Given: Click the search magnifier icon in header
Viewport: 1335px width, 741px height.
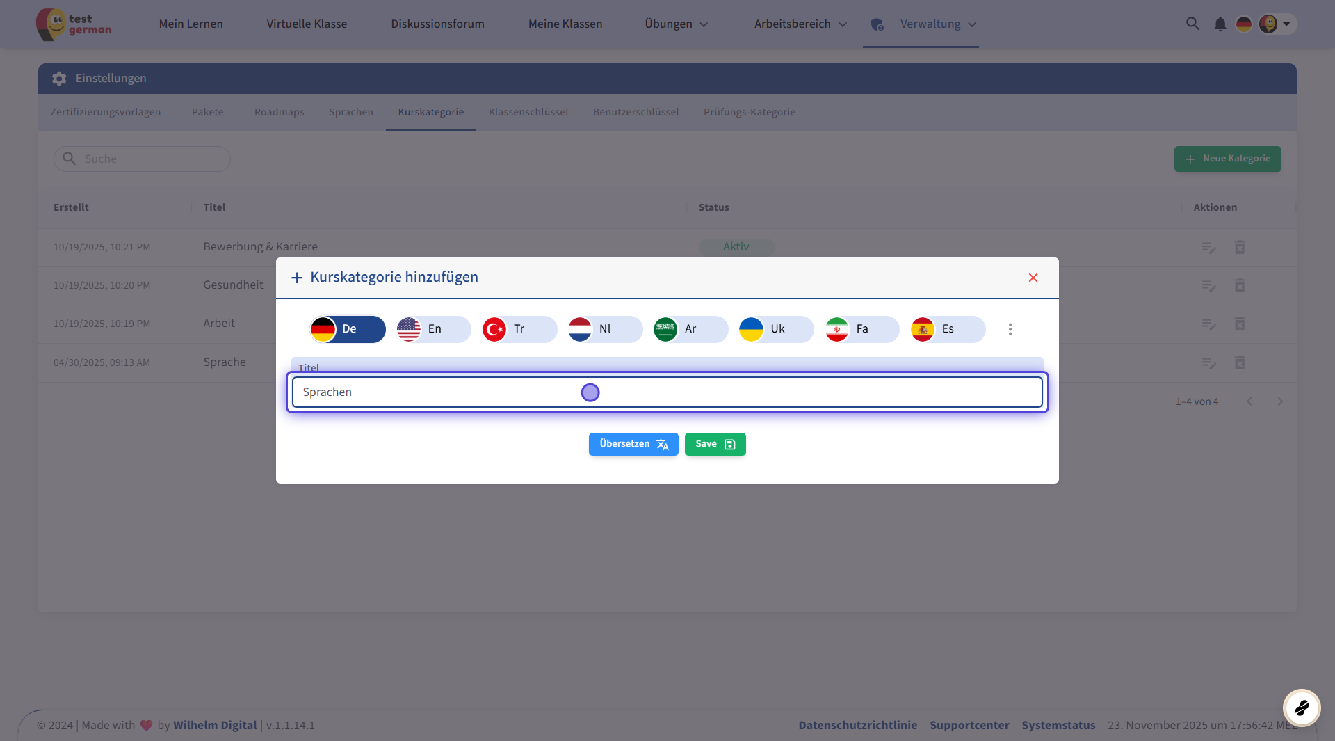Looking at the screenshot, I should coord(1192,24).
